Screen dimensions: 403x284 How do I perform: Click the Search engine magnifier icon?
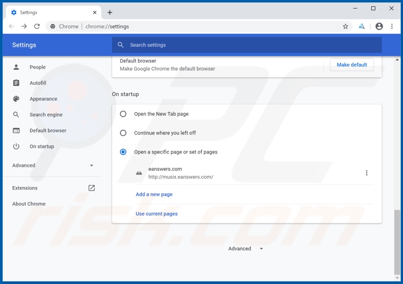point(16,115)
